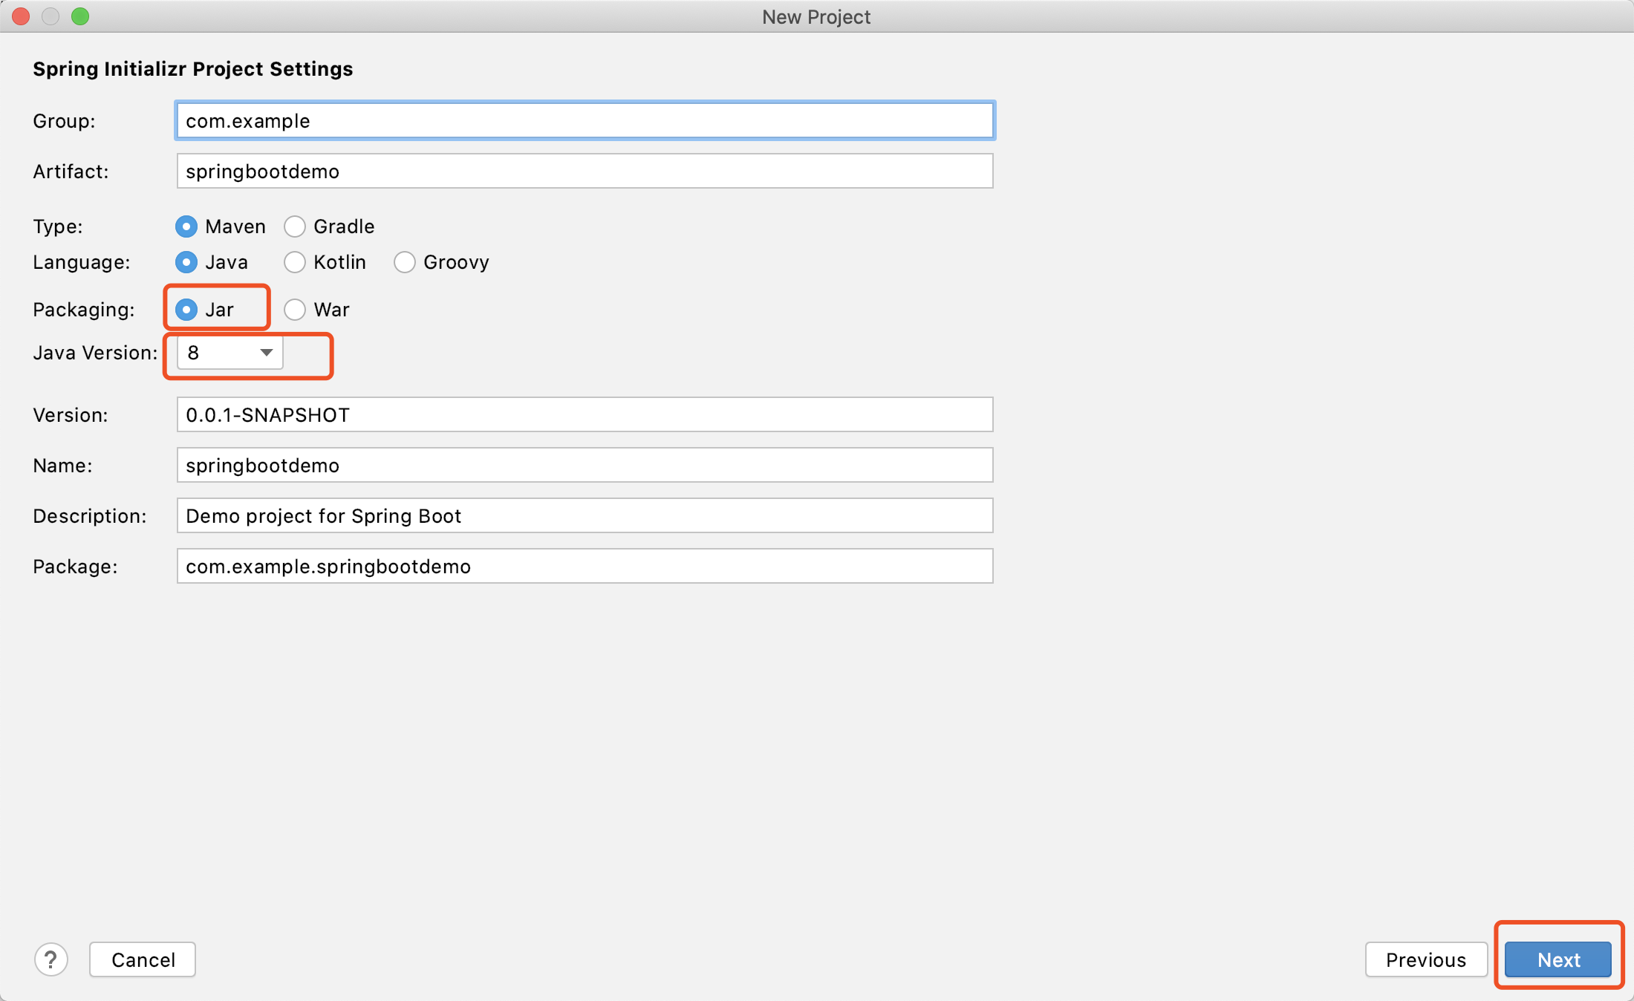Open the Java Version dropdown

[230, 353]
